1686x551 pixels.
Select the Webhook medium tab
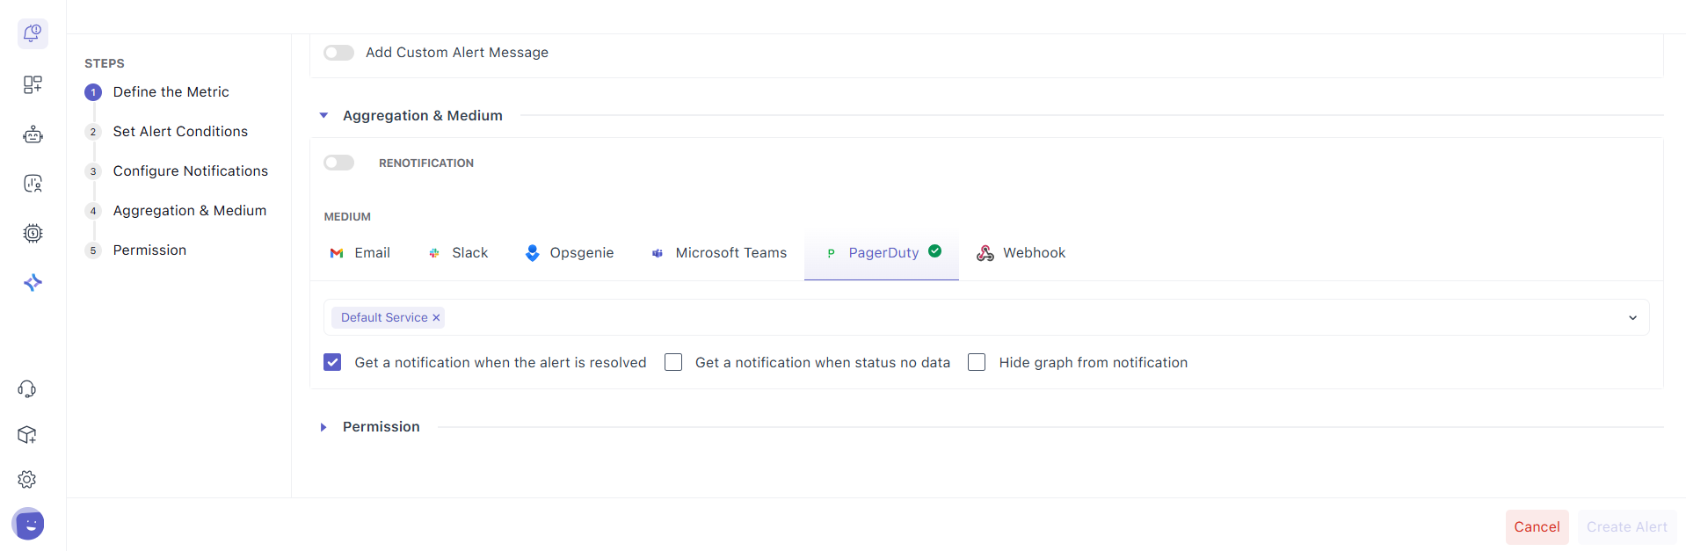1021,253
